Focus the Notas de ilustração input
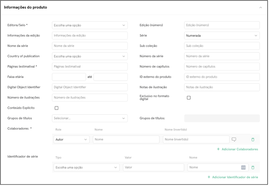This screenshot has width=269, height=186. point(222,87)
